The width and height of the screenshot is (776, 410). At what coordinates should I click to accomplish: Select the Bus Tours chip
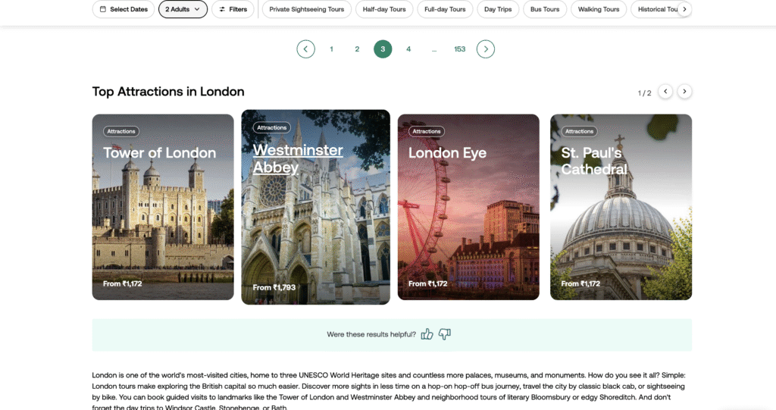545,9
